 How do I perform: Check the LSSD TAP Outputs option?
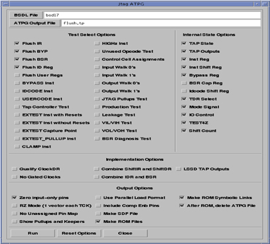[x=178, y=169]
